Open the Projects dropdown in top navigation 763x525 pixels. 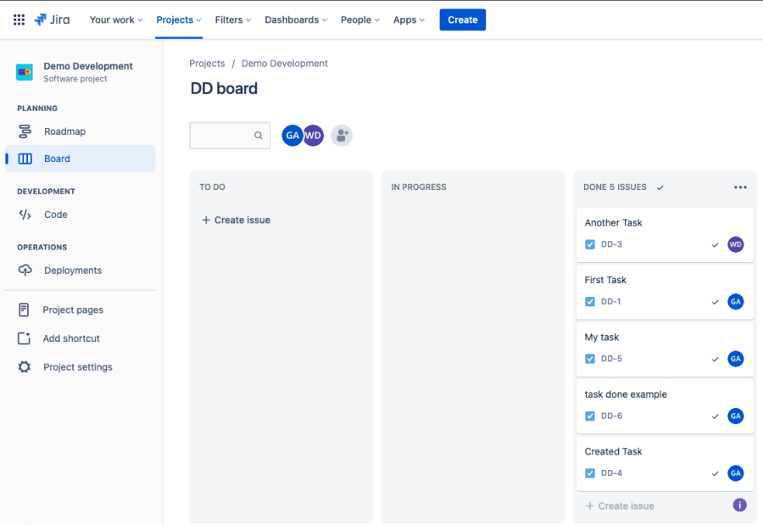click(178, 20)
